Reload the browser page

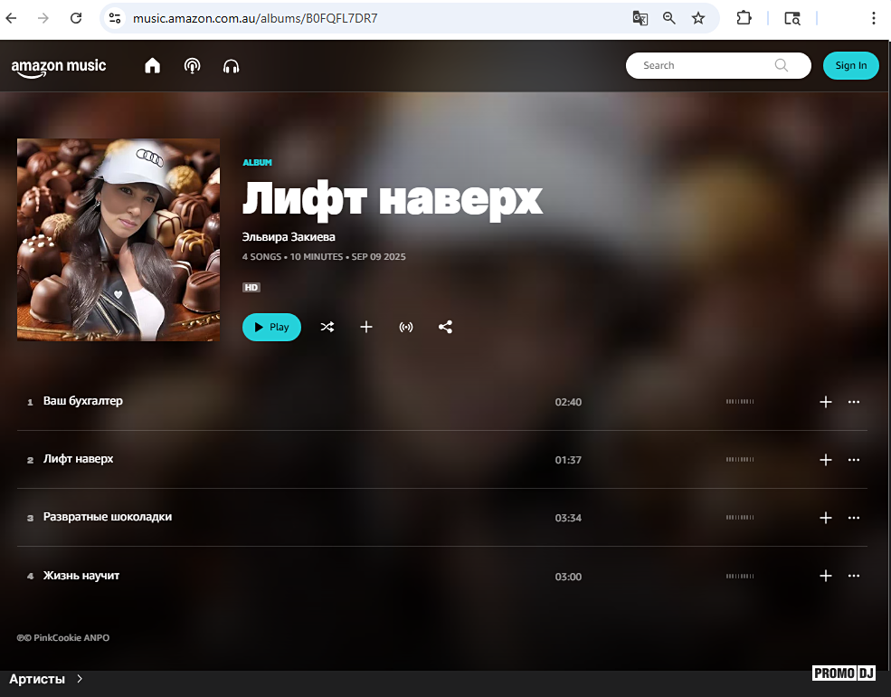point(76,18)
